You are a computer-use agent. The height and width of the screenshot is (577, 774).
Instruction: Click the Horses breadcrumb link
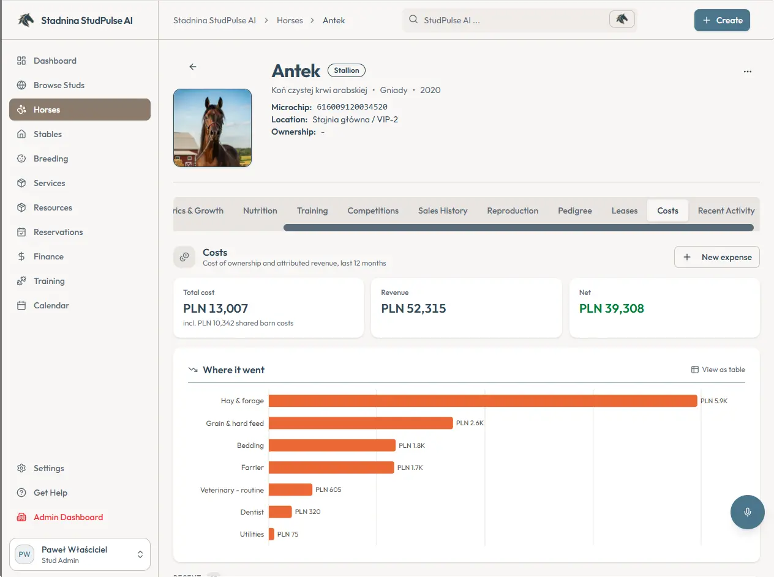290,20
